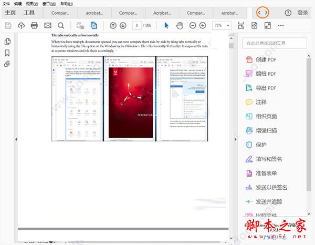This screenshot has width=315, height=245.
Task: Open the 保护 protect tool
Action: (256, 145)
